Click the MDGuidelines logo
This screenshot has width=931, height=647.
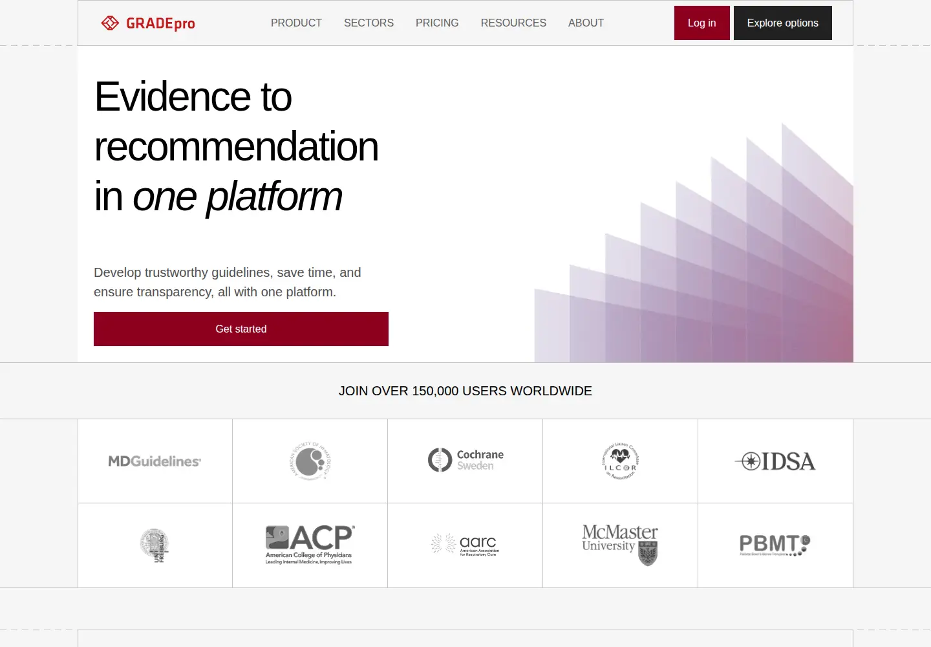(x=155, y=461)
